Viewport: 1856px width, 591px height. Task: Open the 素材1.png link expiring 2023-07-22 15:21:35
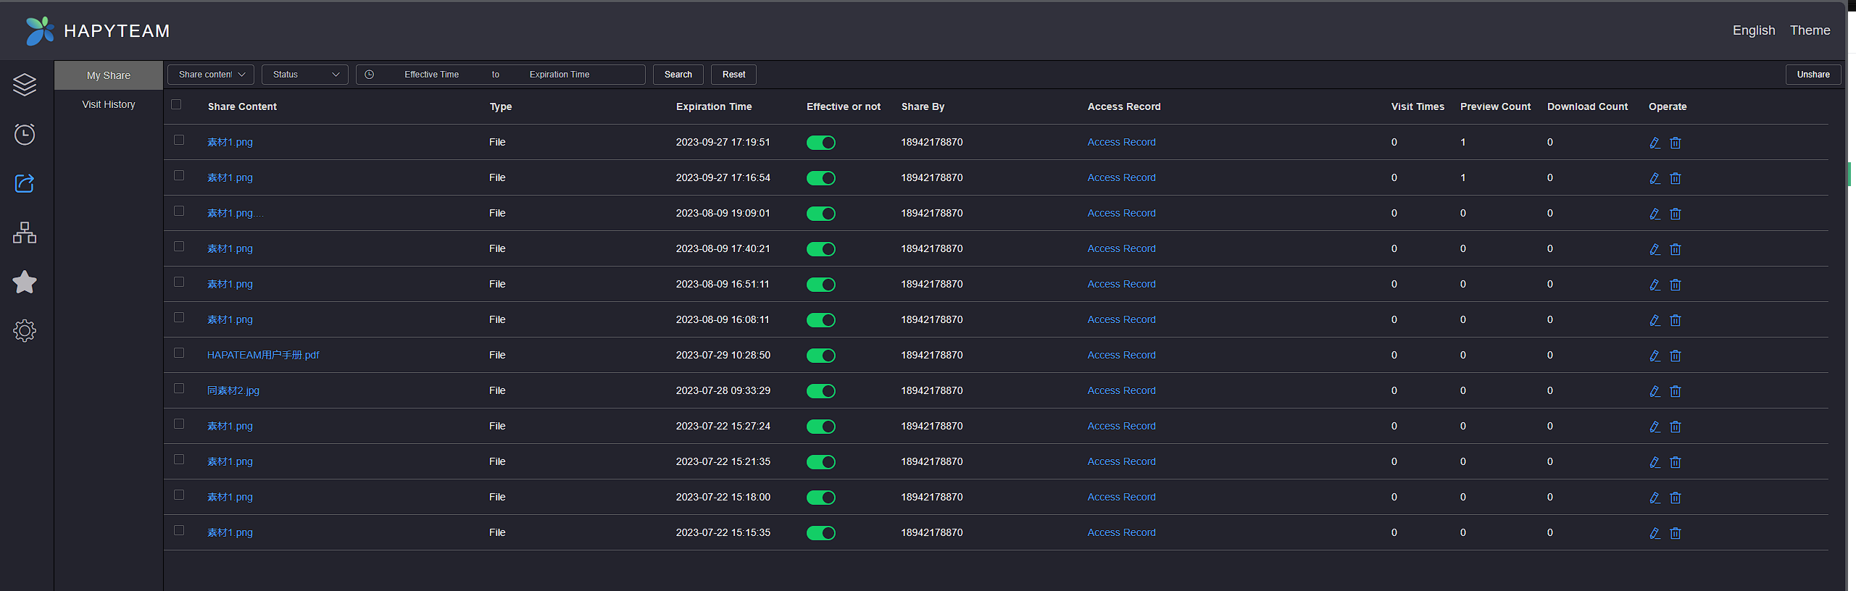pyautogui.click(x=230, y=461)
